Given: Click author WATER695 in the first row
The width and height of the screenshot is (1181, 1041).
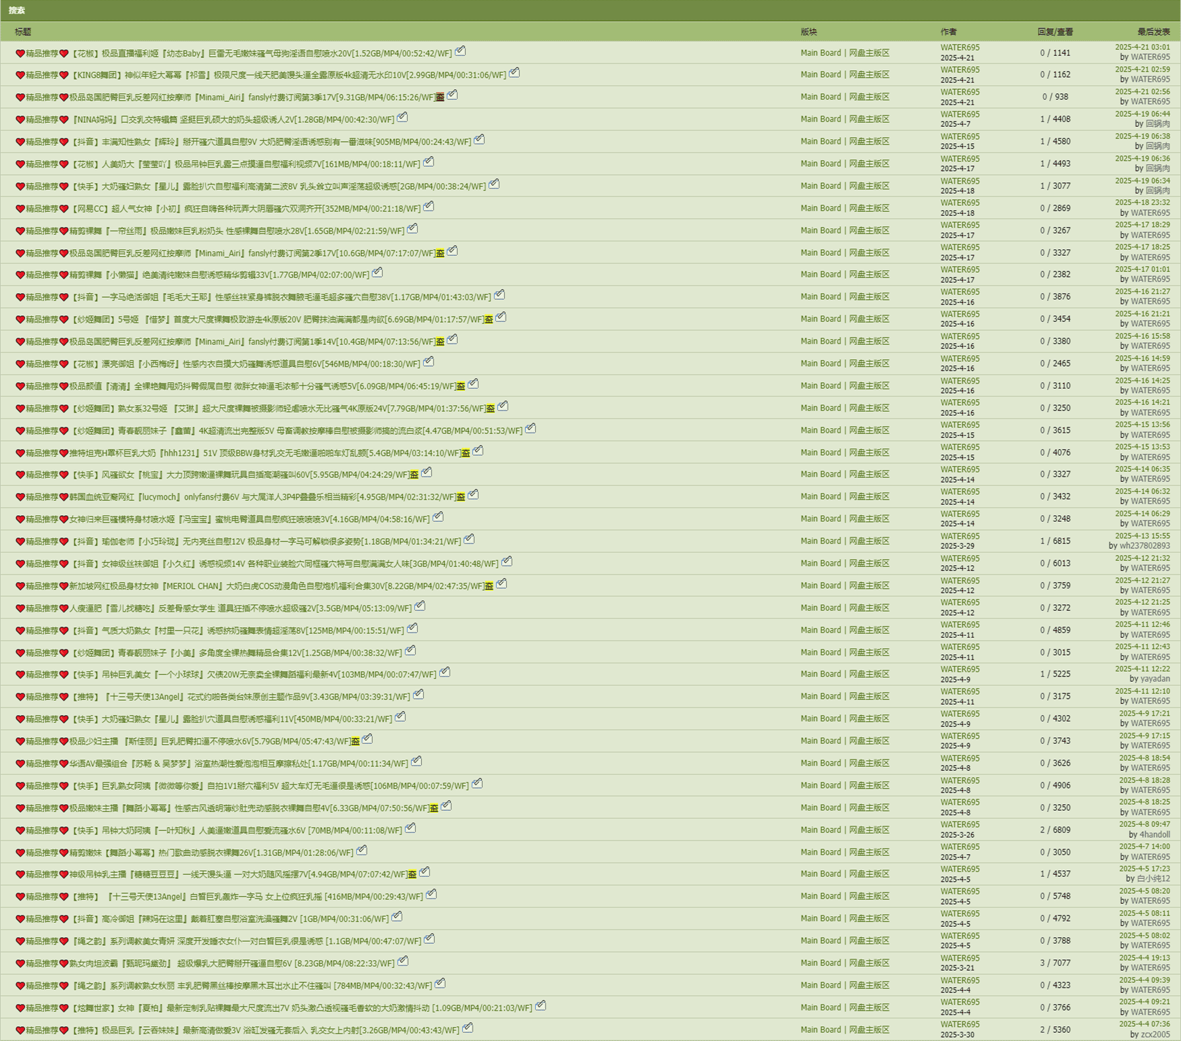Looking at the screenshot, I should click(x=960, y=48).
